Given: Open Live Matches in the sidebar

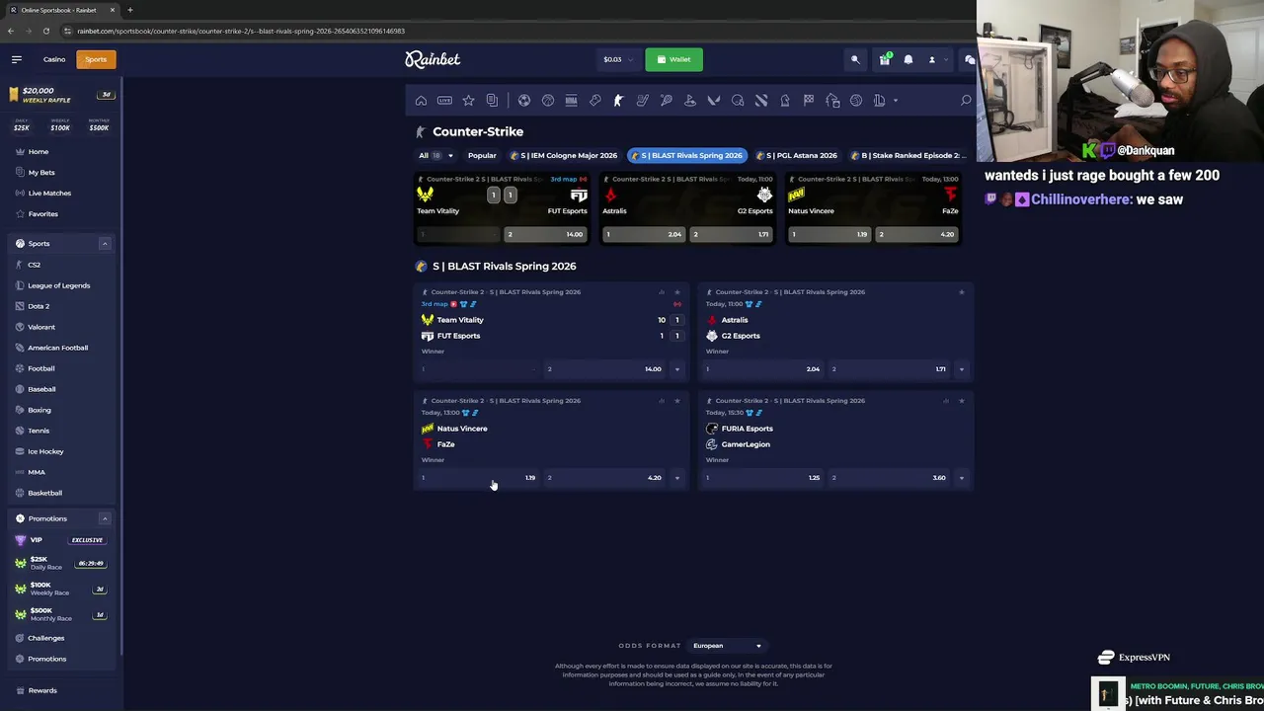Looking at the screenshot, I should tap(49, 193).
